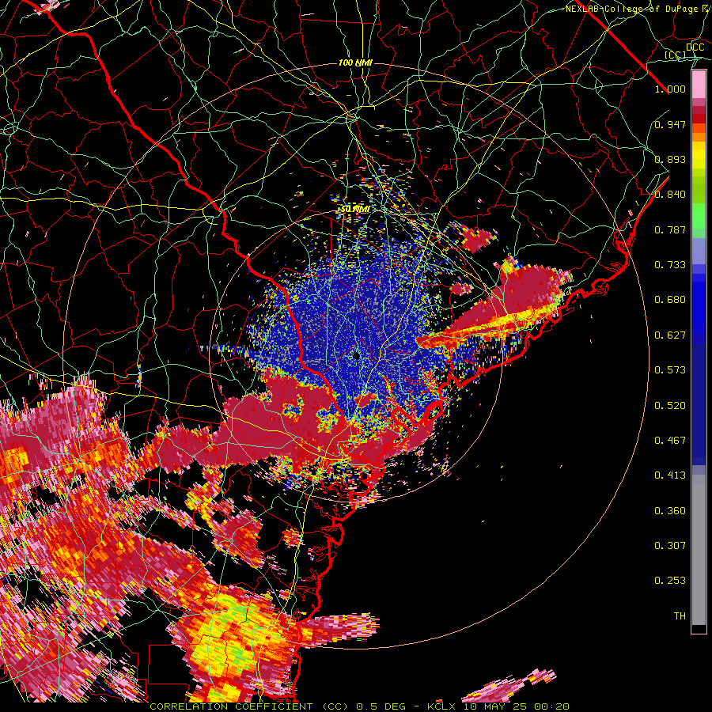This screenshot has width=712, height=712.
Task: Click the Correlation Coefficient caption at bottom
Action: [x=359, y=706]
